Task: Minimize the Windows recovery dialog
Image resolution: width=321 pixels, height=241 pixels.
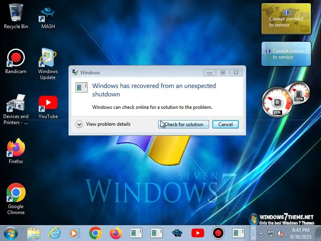Action: (209, 73)
